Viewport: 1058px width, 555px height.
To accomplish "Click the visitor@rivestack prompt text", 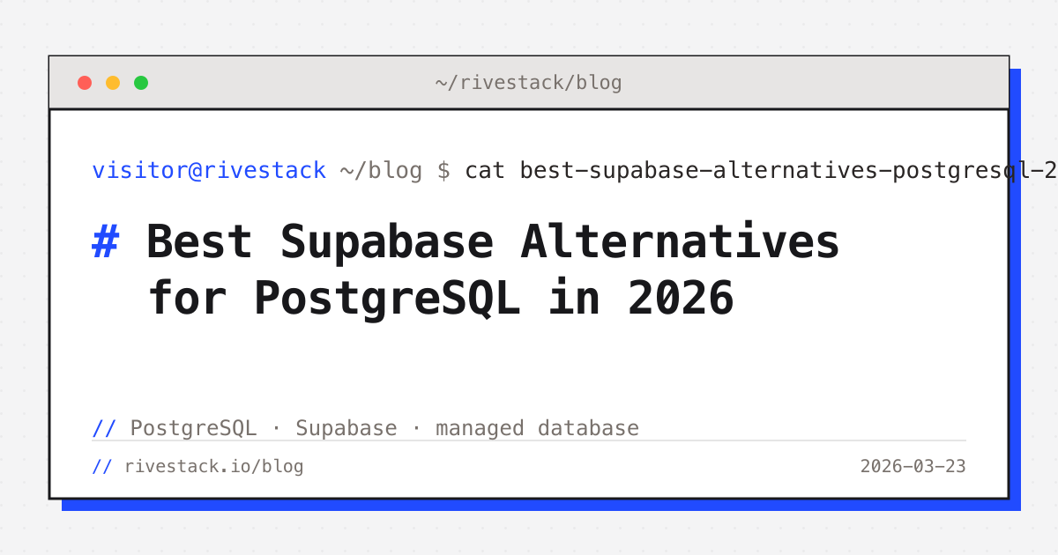I will click(x=209, y=170).
